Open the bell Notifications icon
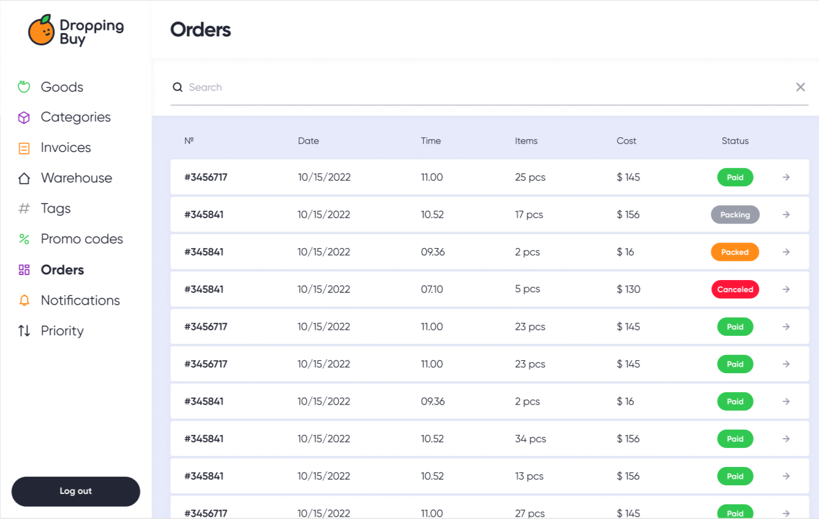819x519 pixels. tap(24, 300)
